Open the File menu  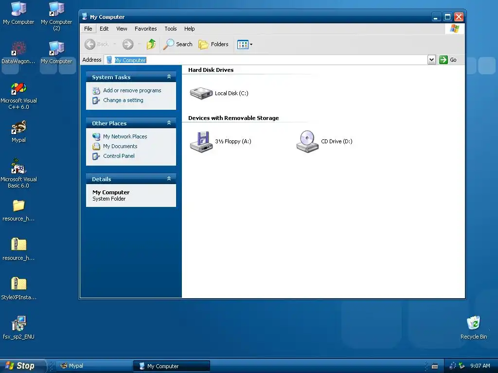[88, 29]
